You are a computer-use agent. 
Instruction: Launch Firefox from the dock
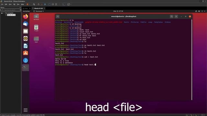[x=26, y=16]
